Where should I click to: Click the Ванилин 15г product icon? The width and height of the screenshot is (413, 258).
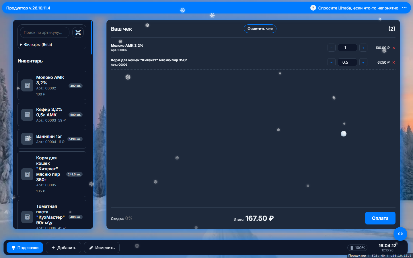27,139
